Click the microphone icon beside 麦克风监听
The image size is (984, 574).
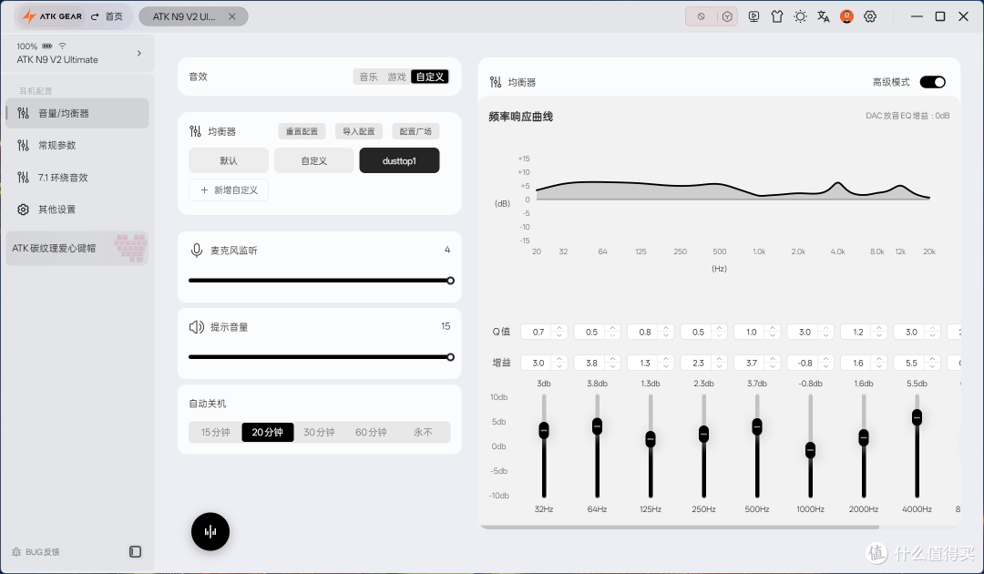pos(197,251)
